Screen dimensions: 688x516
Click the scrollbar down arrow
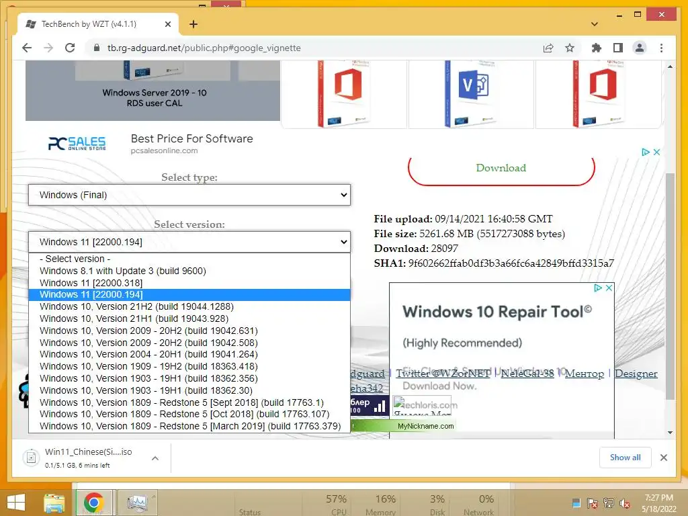pos(670,432)
